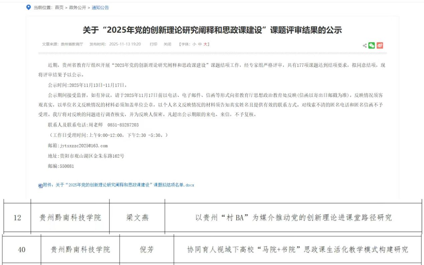Click the share icon beside WeChat
This screenshot has height=265, width=424.
tap(364, 46)
